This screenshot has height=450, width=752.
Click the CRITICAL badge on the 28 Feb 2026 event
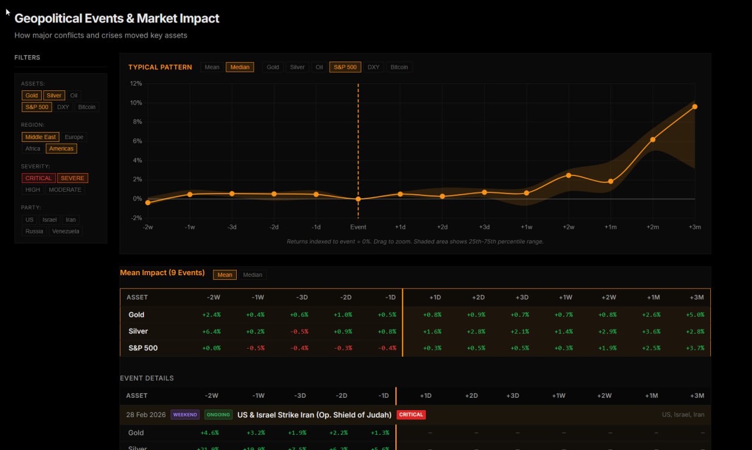pyautogui.click(x=411, y=414)
